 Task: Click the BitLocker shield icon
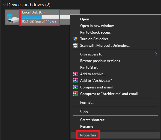75,39
